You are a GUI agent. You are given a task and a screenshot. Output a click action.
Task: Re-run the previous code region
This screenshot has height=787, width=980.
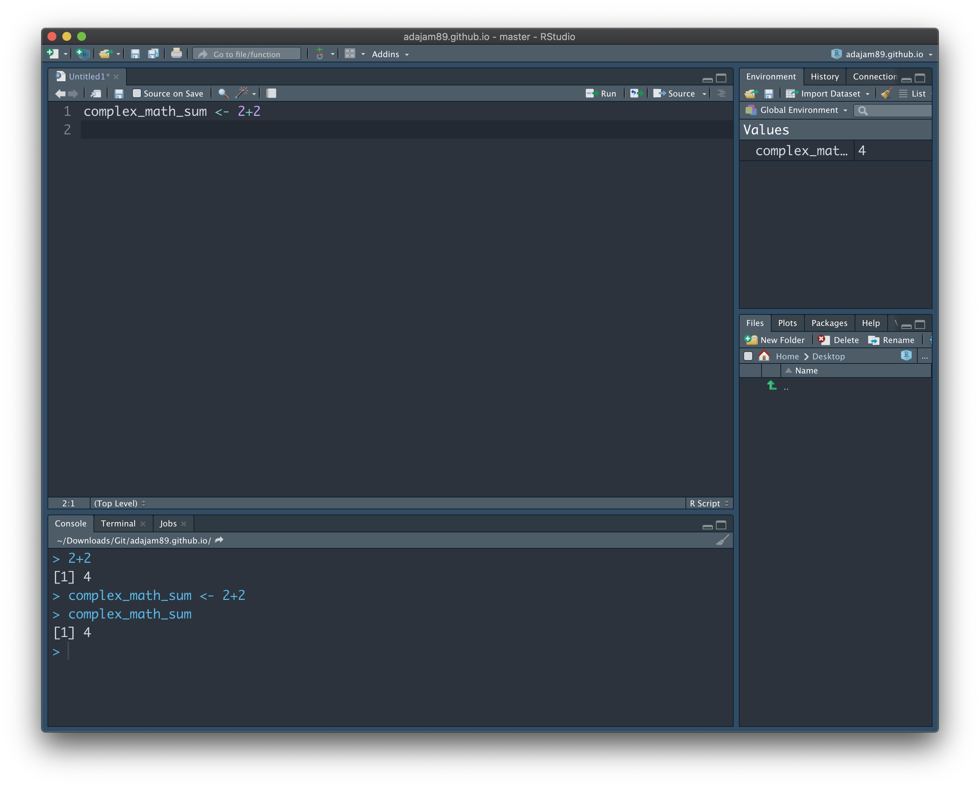coord(637,94)
